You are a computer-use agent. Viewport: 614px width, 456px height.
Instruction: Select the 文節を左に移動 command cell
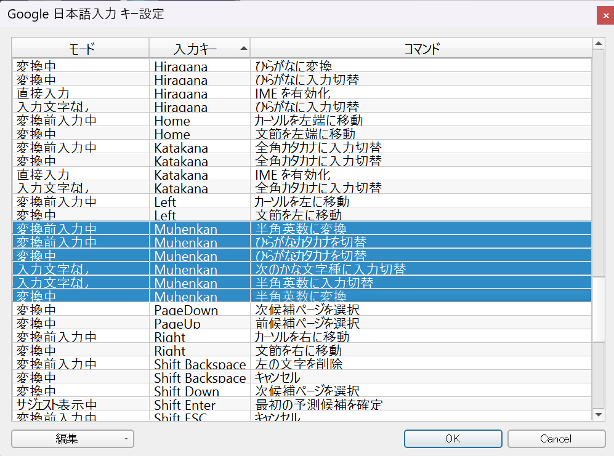point(421,215)
